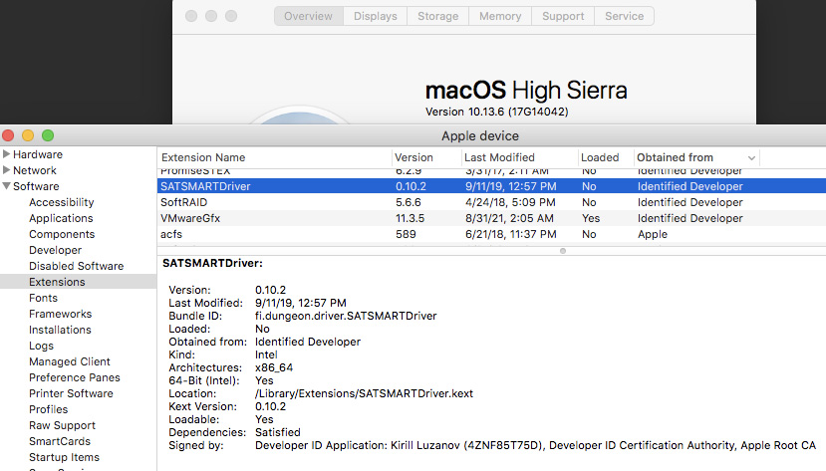Screen dimensions: 826x471
Task: Expand the Hardware section in sidebar
Action: 7,154
